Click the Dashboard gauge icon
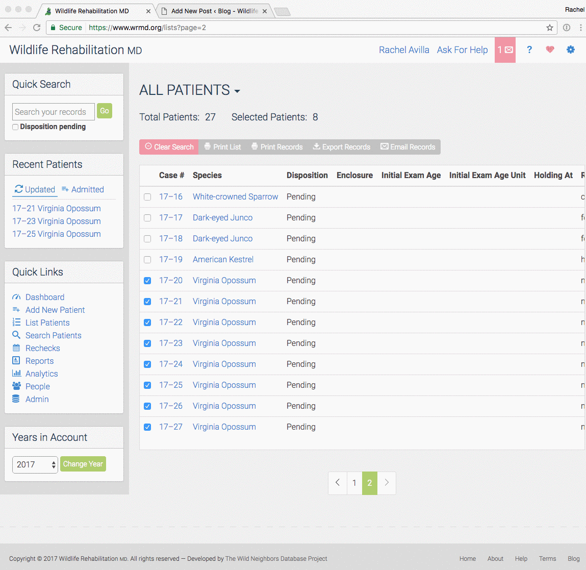 point(16,297)
